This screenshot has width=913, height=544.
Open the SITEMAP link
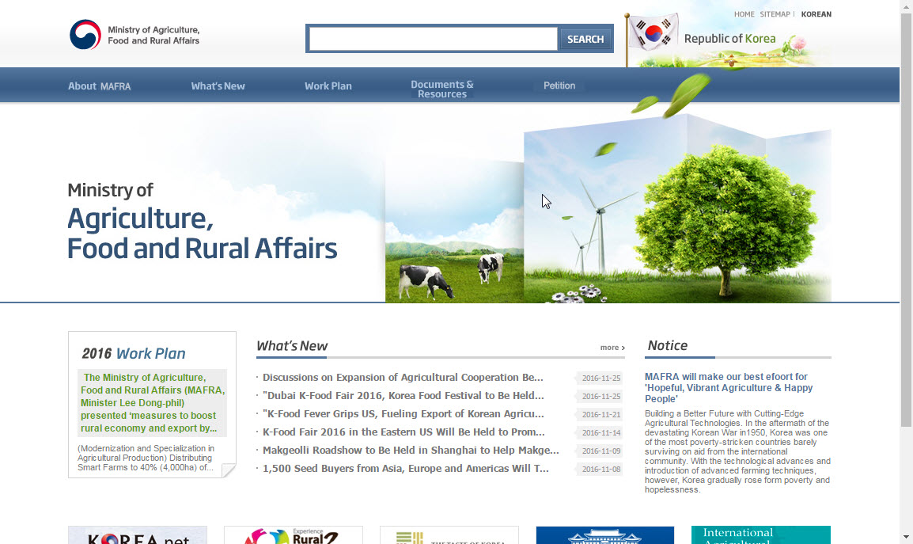(775, 14)
